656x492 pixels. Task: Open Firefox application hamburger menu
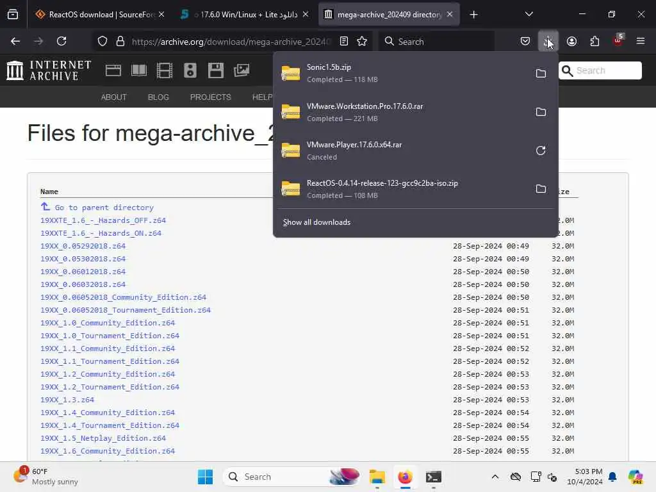(641, 41)
